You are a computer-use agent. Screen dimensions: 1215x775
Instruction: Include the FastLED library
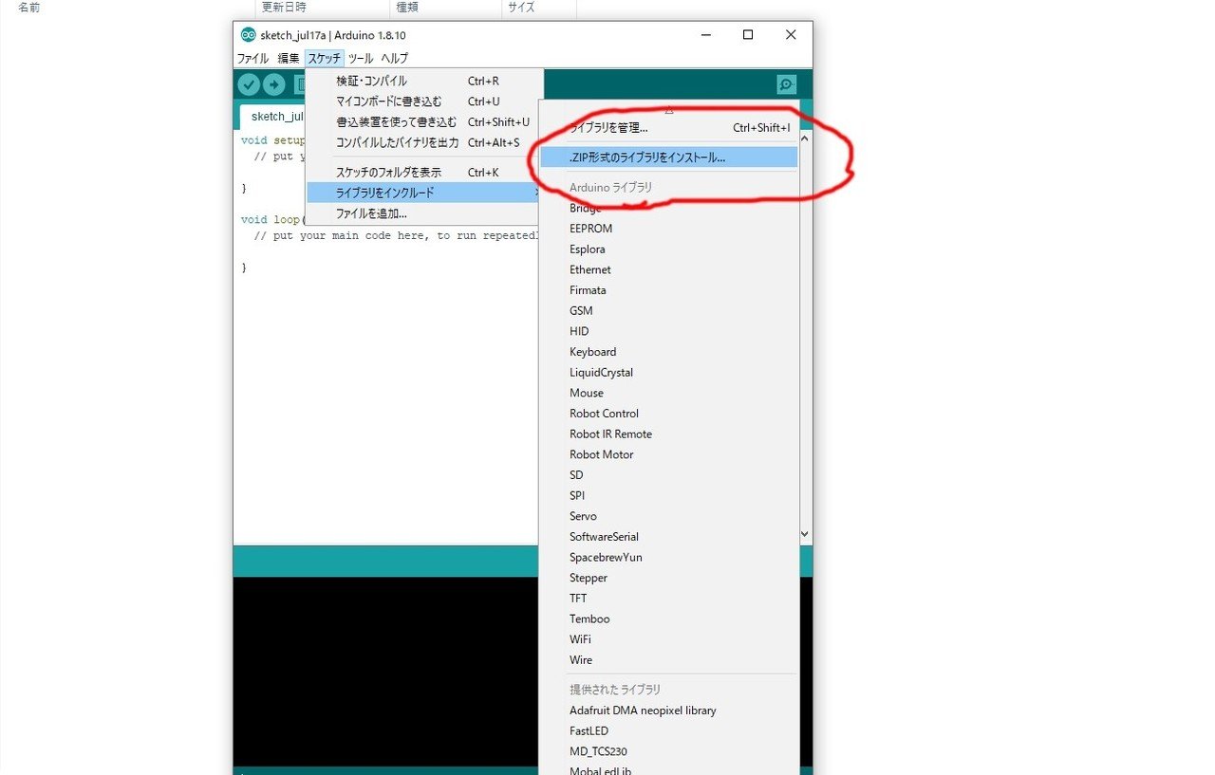point(669,731)
